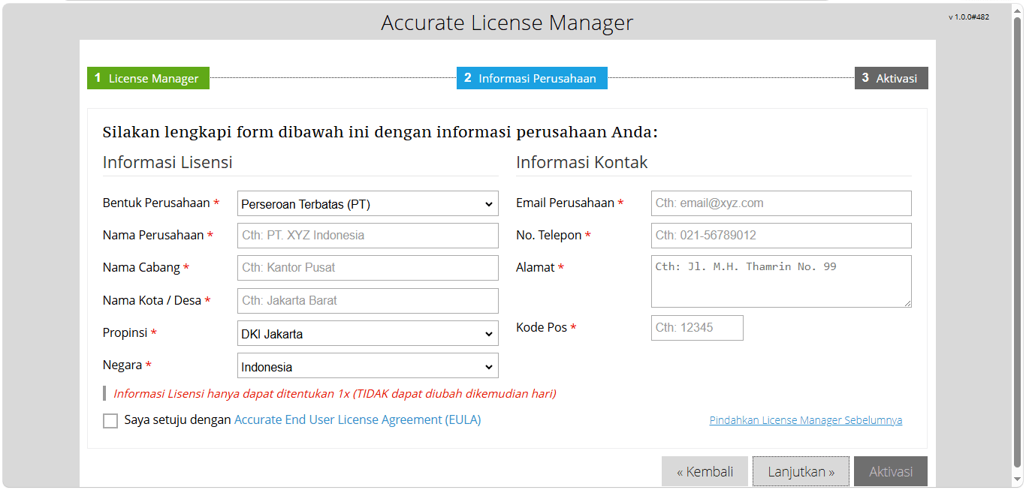Expand the Propinsi dropdown showing DKI Jakarta
This screenshot has width=1026, height=490.
tap(367, 334)
